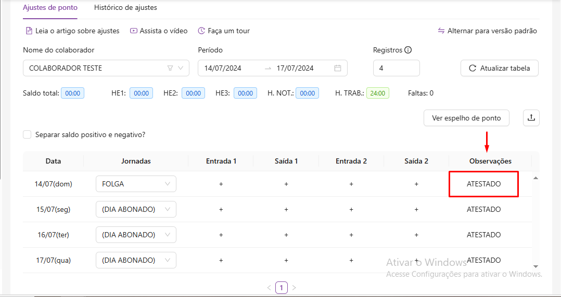Click the document icon for adjustments article
This screenshot has width=561, height=297.
pos(29,31)
